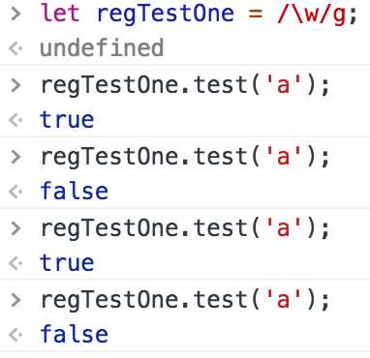The width and height of the screenshot is (370, 358).
Task: Click the output arrow beside the second true
Action: tap(15, 263)
